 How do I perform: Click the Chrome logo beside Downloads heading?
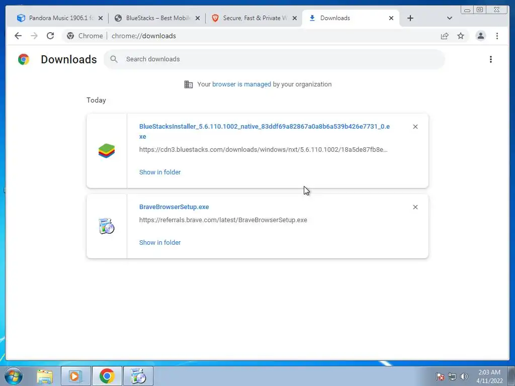click(24, 59)
